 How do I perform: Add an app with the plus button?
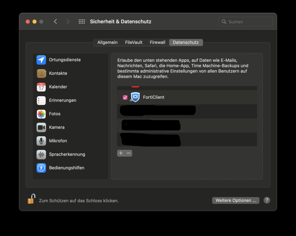point(121,153)
